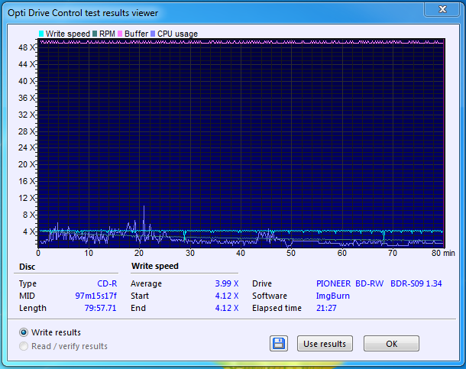This screenshot has height=369, width=466.
Task: Select the Read / verify results option
Action: click(24, 346)
